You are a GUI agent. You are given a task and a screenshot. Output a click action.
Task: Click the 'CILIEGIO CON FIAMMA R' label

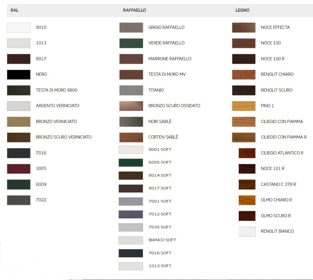284,137
